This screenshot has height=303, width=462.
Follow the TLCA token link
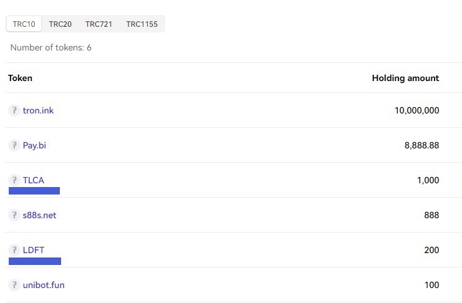click(34, 180)
